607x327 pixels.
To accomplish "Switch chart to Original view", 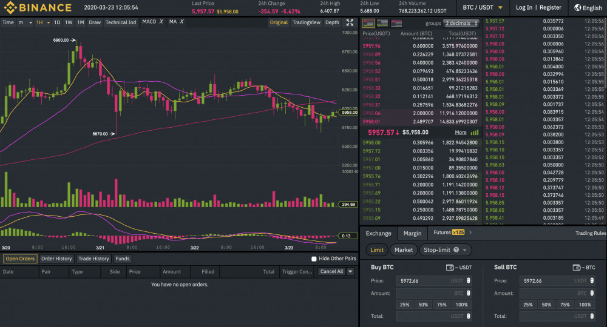I will coord(279,22).
